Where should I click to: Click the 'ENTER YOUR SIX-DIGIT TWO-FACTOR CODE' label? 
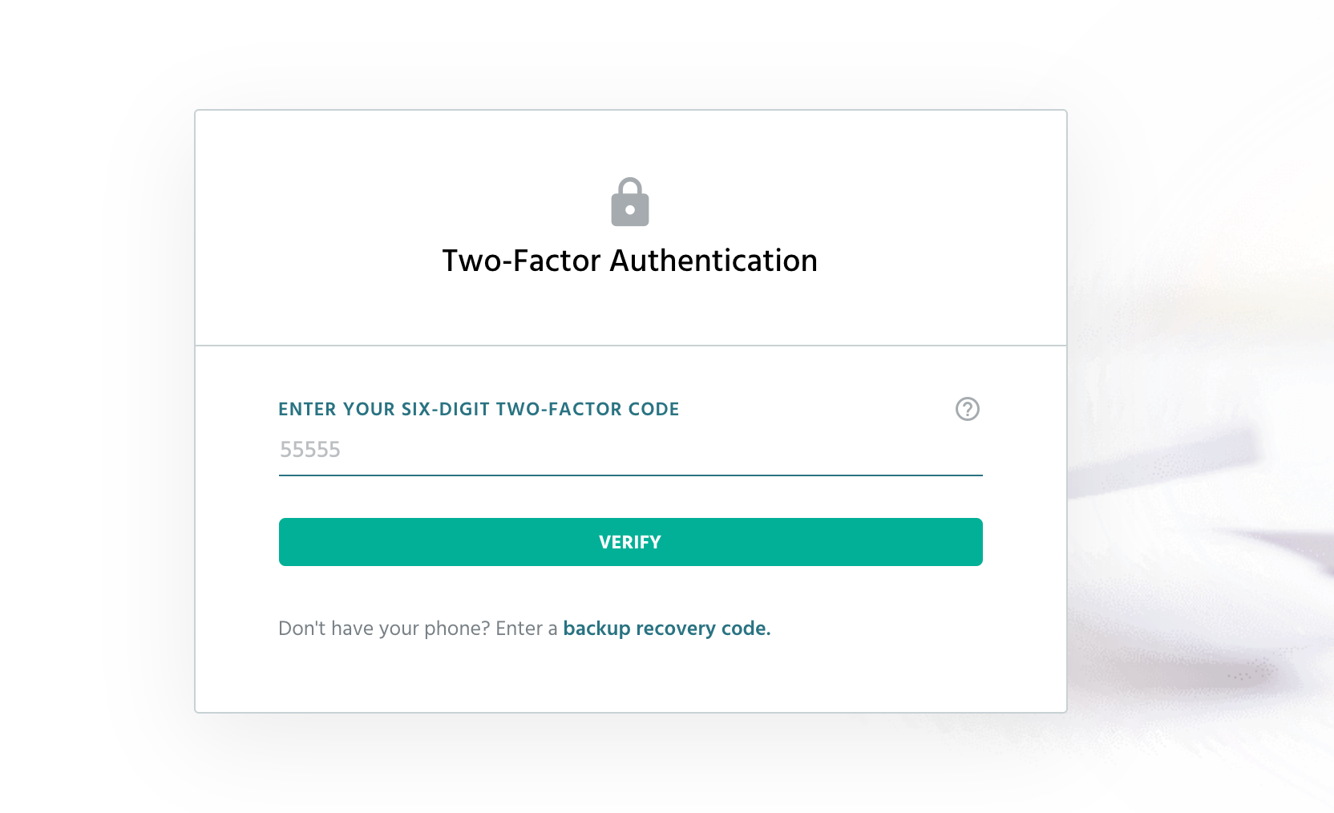point(479,409)
